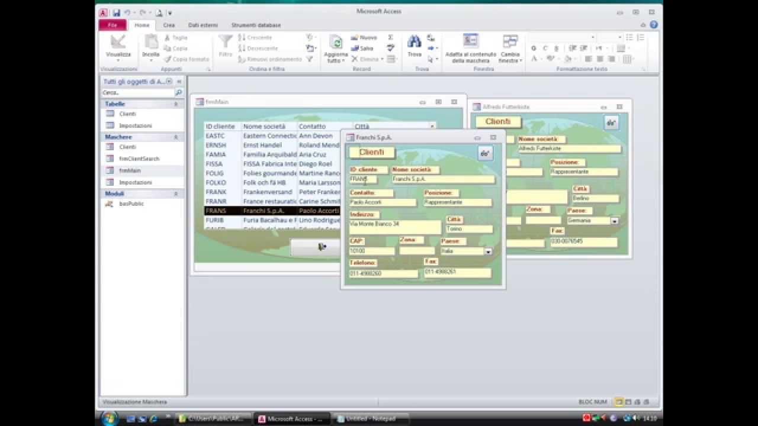The width and height of the screenshot is (758, 426).
Task: Select the EASTC row in frmMain list
Action: (x=272, y=135)
